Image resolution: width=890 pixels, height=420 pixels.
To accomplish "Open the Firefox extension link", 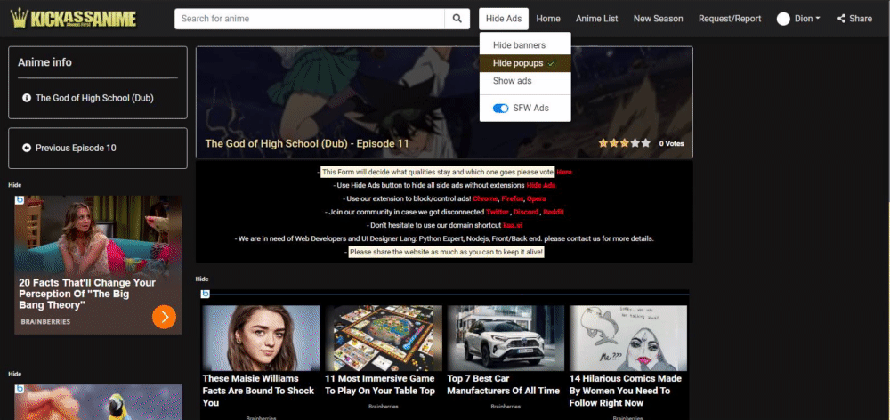I will tap(512, 198).
